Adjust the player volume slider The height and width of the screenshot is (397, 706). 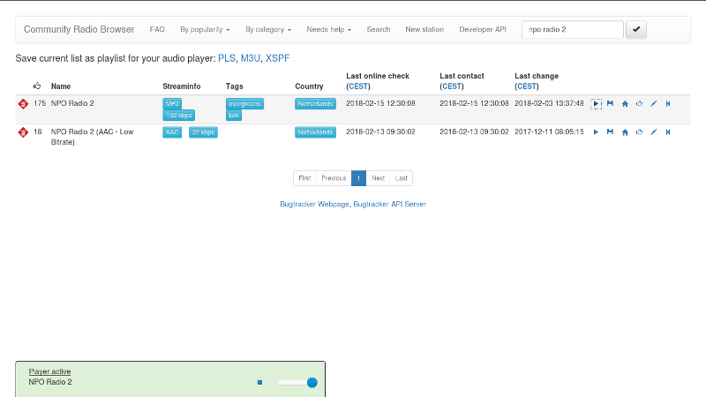297,382
